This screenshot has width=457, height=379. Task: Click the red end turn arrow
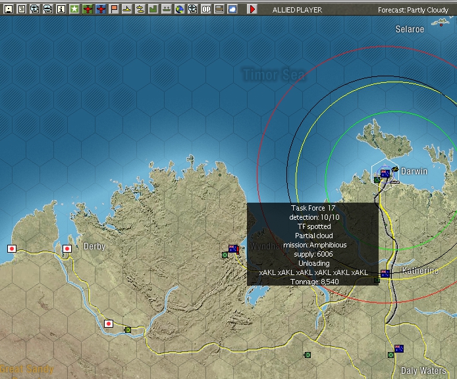[252, 9]
